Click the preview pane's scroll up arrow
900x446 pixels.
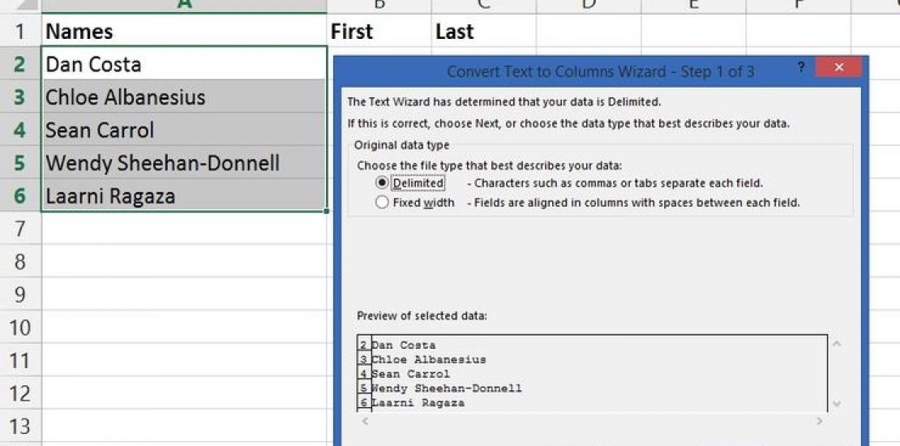tap(837, 344)
